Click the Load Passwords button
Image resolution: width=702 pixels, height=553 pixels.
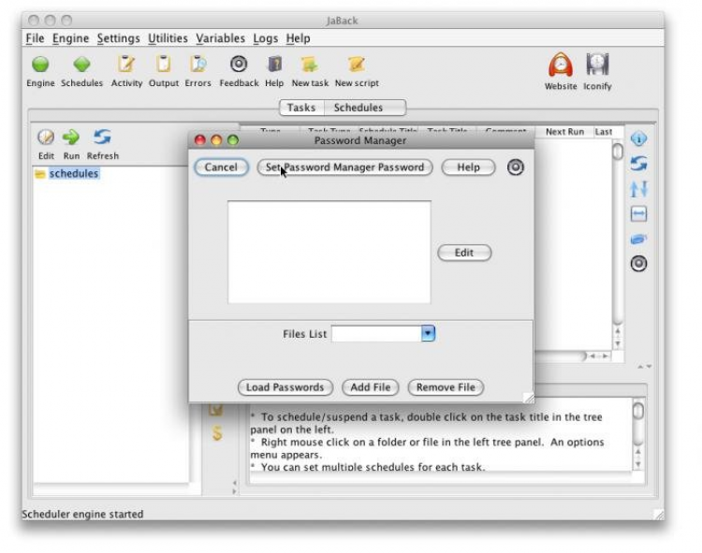pos(285,387)
